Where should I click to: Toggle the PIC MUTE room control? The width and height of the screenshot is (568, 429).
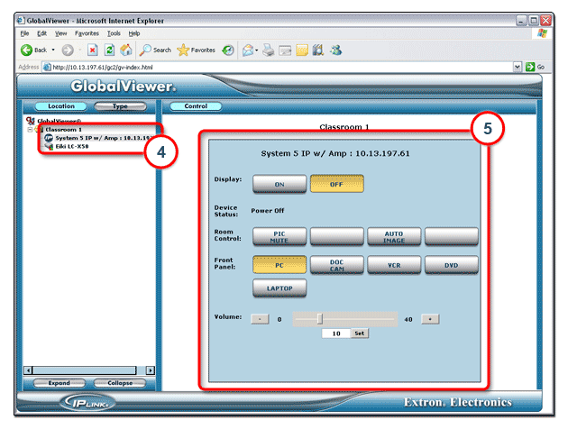[279, 236]
